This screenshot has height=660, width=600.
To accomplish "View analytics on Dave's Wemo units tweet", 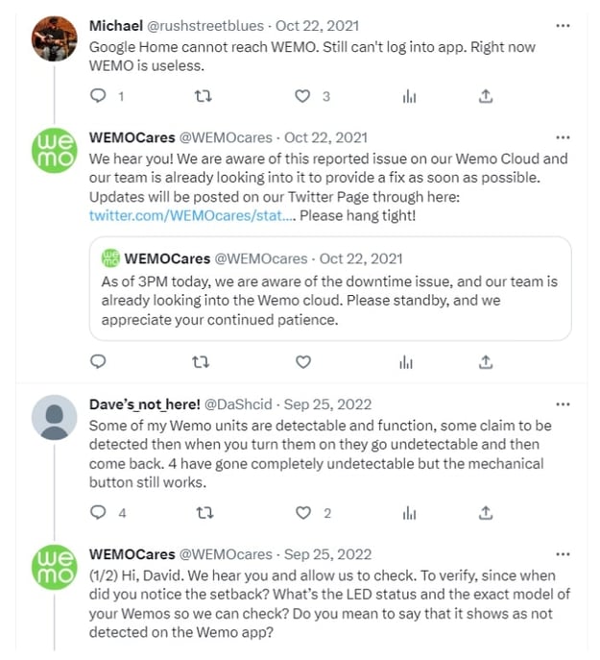I will (408, 513).
